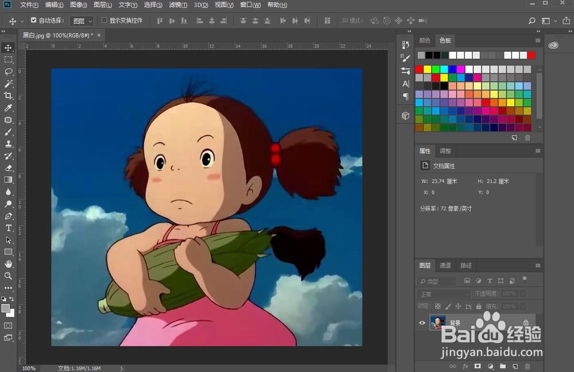Pick the red swatch in first row
Image resolution: width=574 pixels, height=372 pixels.
point(419,69)
